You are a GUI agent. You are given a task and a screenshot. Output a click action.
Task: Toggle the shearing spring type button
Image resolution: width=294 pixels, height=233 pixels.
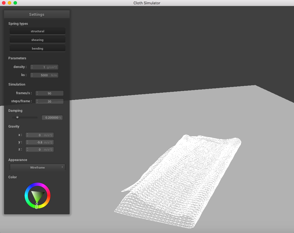click(x=37, y=40)
